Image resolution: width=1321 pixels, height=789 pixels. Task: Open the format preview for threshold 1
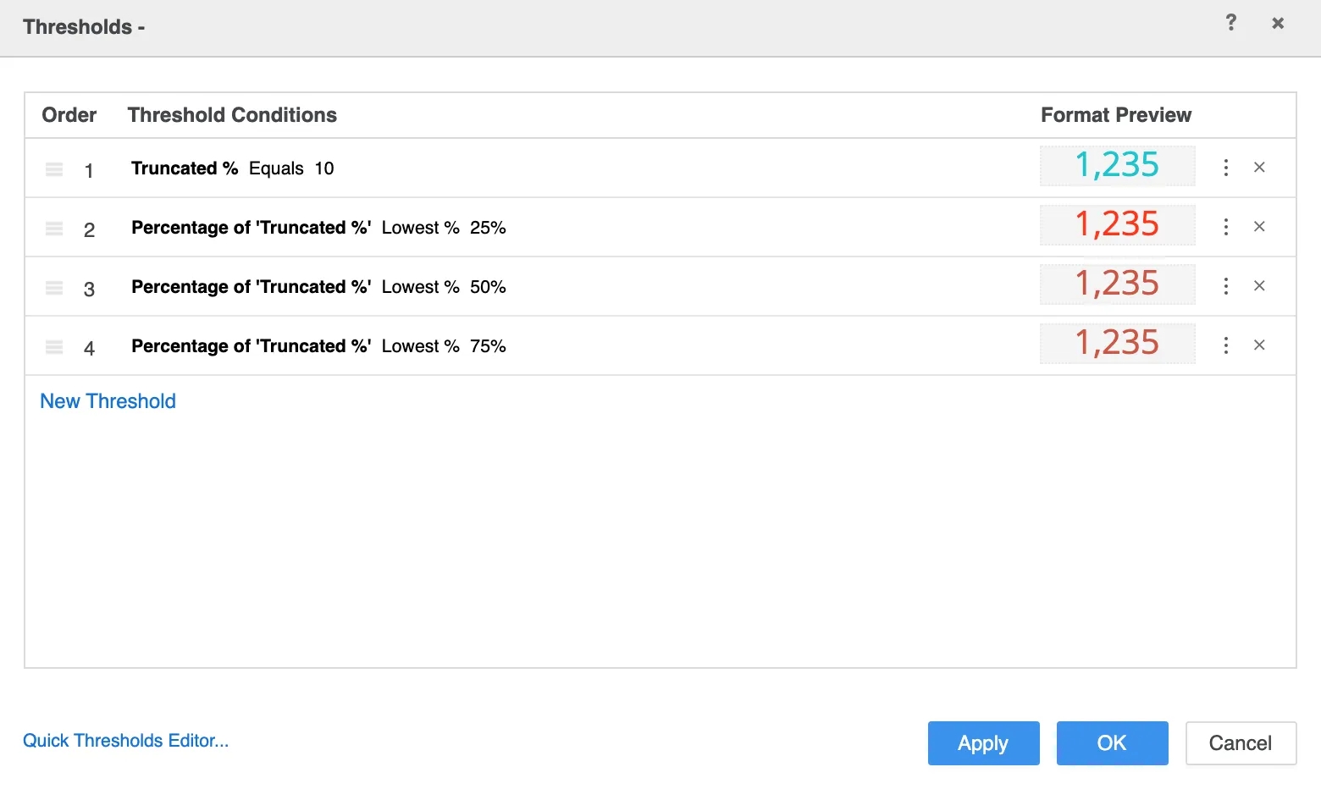pyautogui.click(x=1117, y=166)
